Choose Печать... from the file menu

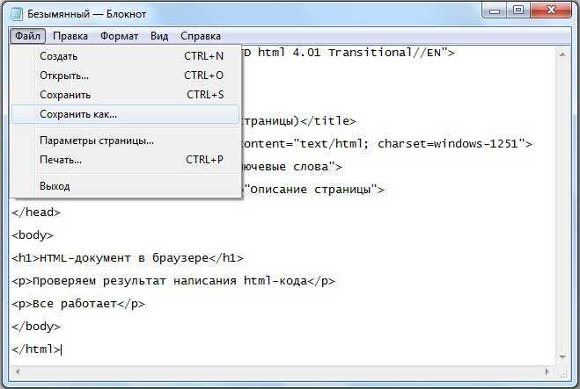click(125, 160)
